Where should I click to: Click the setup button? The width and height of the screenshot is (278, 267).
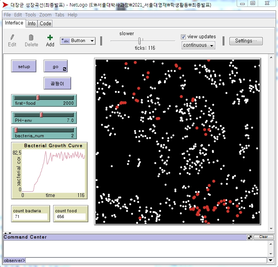(24, 66)
